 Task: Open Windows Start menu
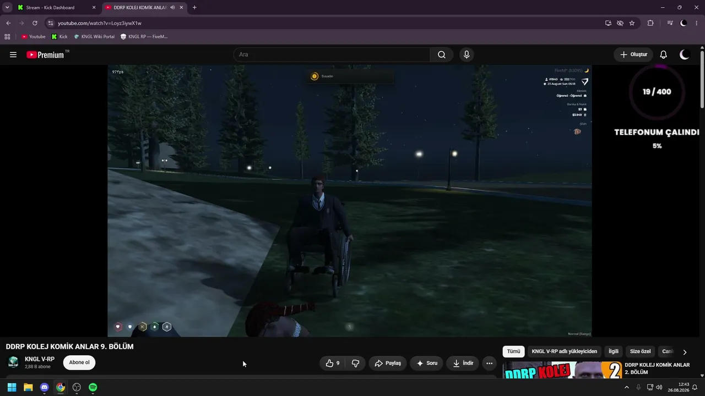[x=12, y=387]
